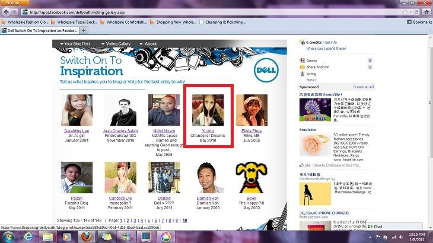Viewport: 433px width, 243px height.
Task: Go to gallery page 9
Action: coord(176,220)
